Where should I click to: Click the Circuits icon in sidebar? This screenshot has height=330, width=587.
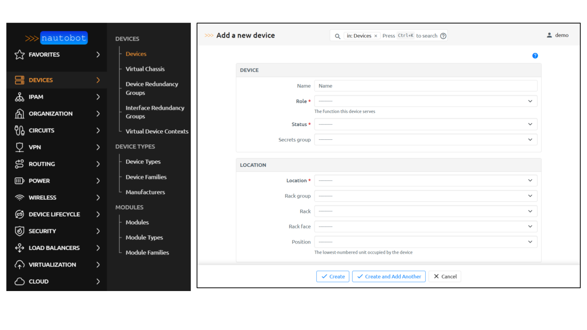click(19, 131)
